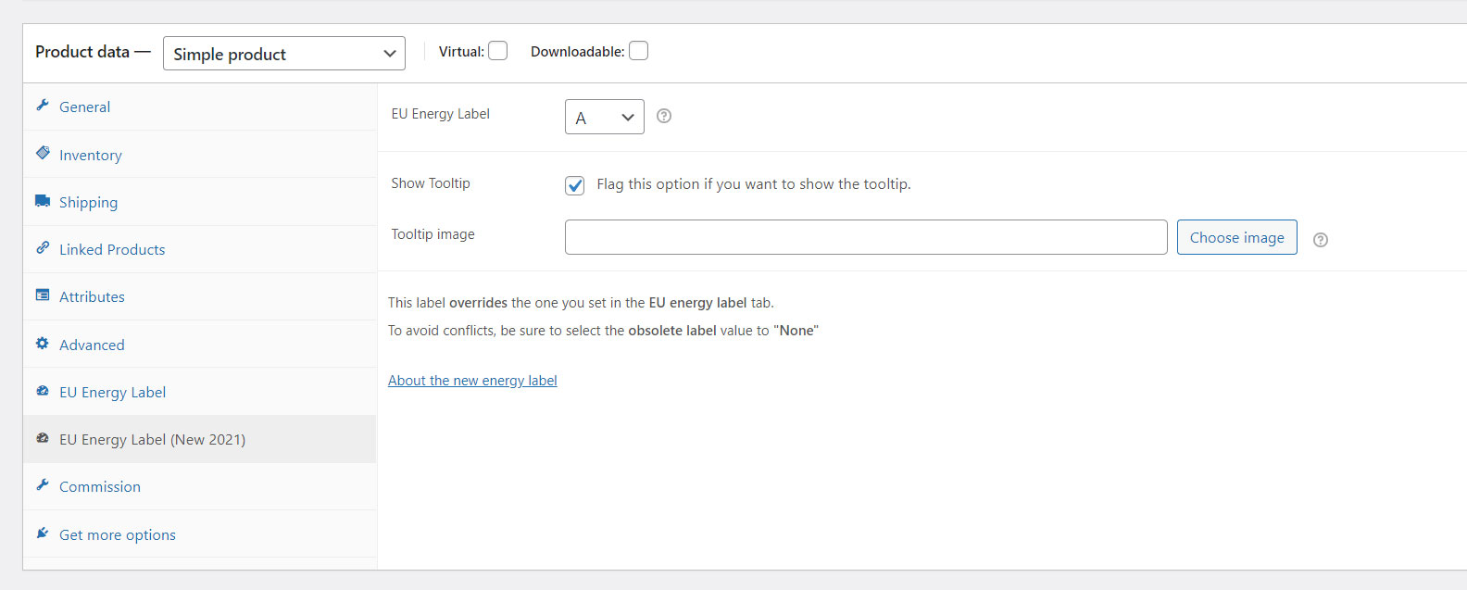The width and height of the screenshot is (1467, 590).
Task: Click the Inventory tag icon
Action: point(43,153)
